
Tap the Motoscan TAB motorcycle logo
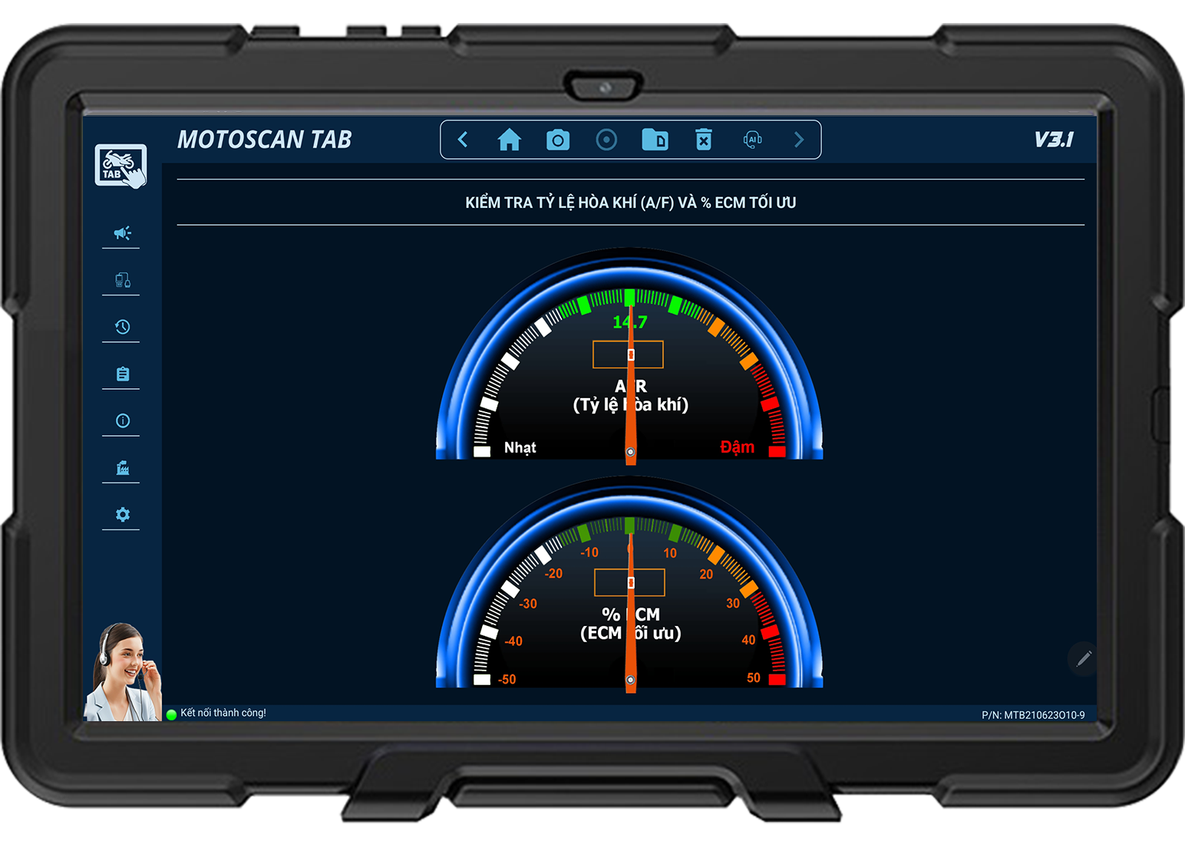click(x=120, y=166)
